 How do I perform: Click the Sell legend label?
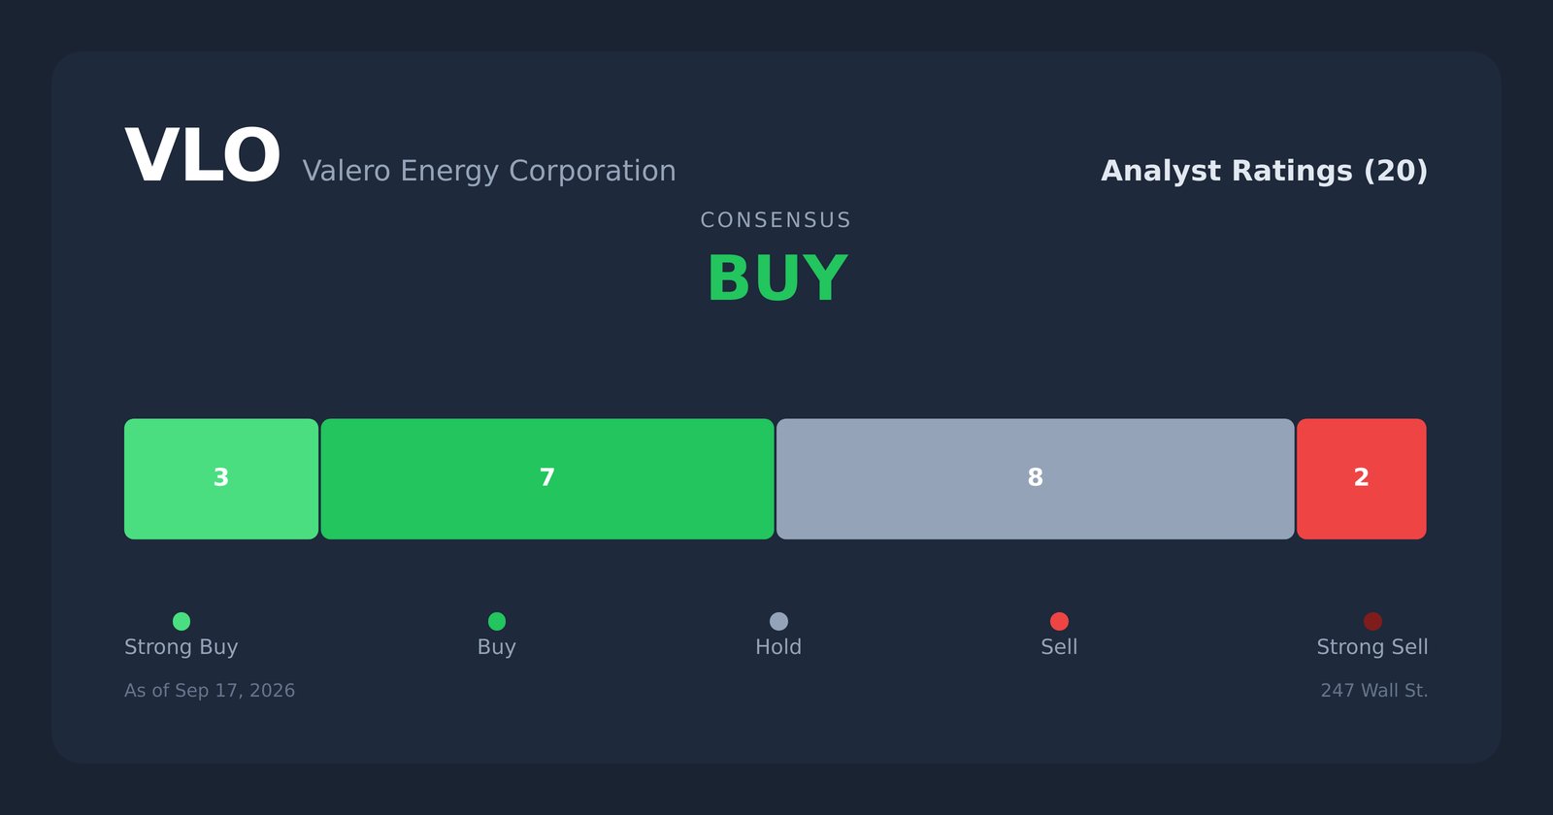point(1059,647)
